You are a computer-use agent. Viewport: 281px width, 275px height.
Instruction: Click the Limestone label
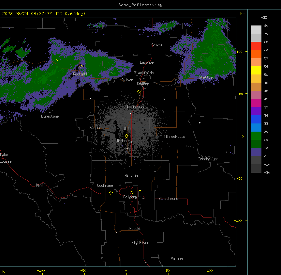point(50,116)
